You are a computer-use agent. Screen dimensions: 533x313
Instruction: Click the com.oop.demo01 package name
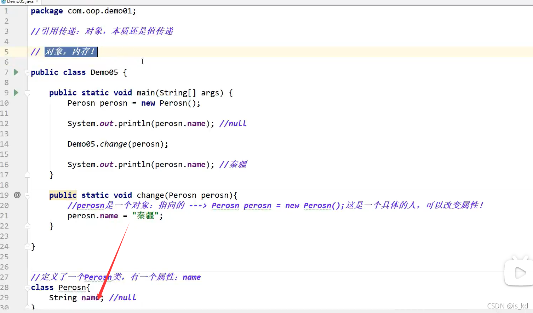pos(100,11)
